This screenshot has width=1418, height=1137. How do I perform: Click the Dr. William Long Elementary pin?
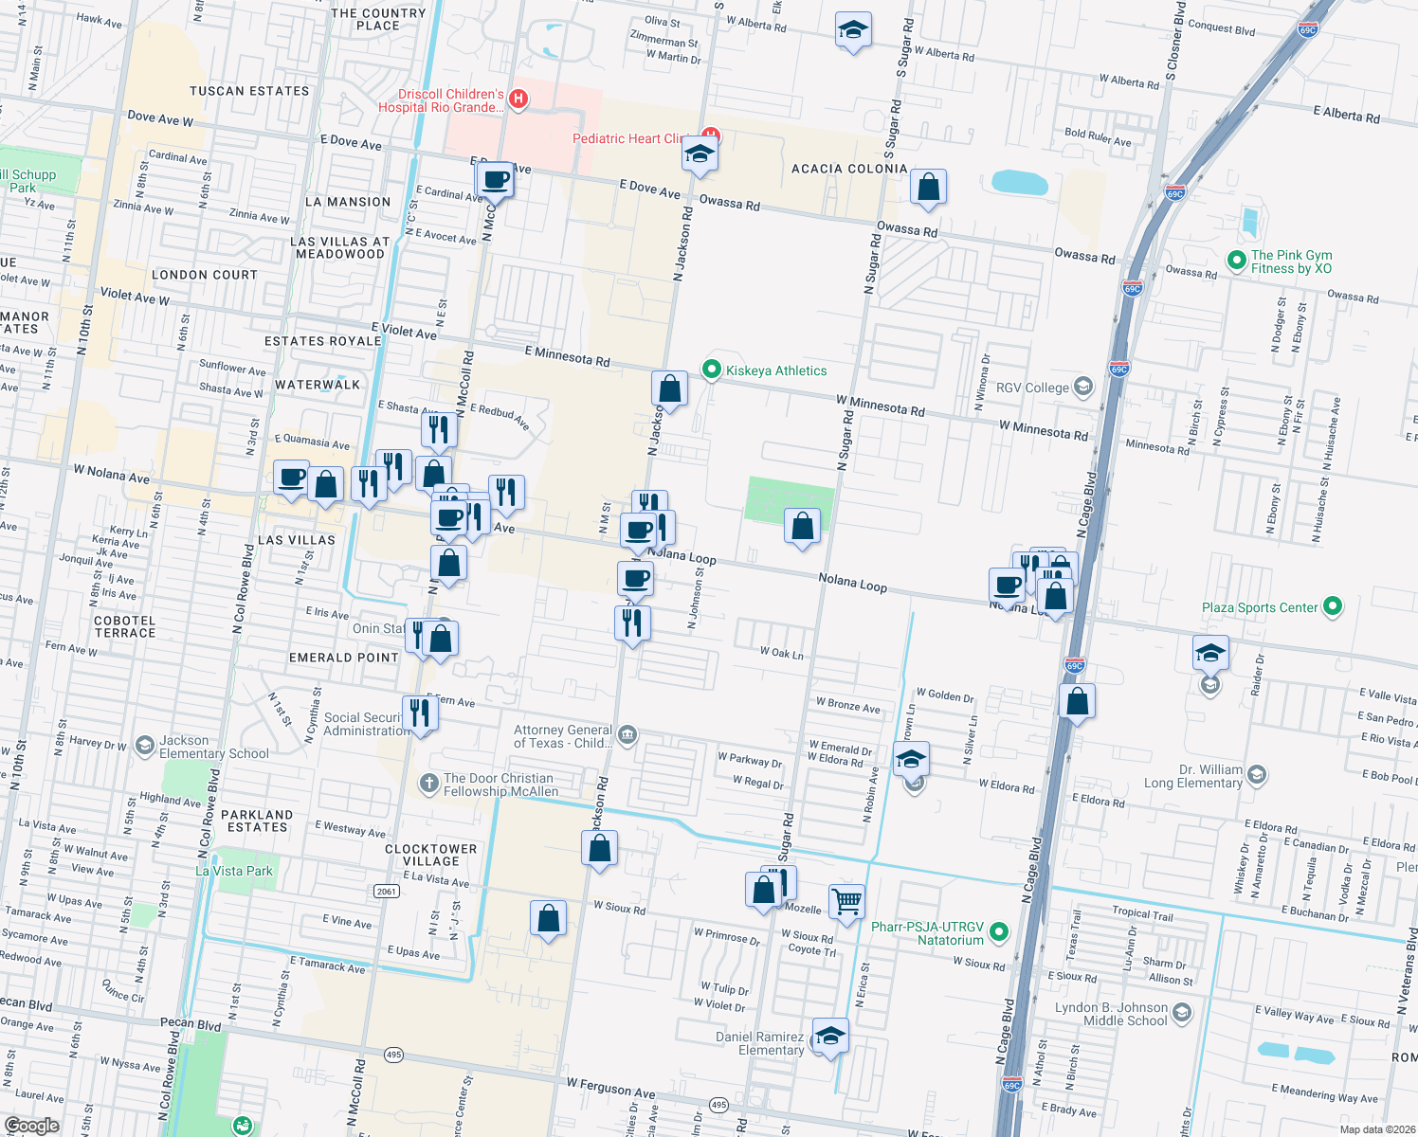point(1257,775)
